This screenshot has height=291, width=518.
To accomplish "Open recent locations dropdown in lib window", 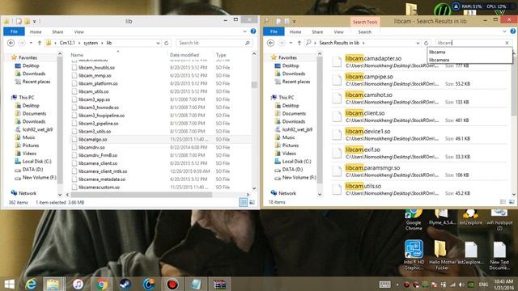I will 31,43.
